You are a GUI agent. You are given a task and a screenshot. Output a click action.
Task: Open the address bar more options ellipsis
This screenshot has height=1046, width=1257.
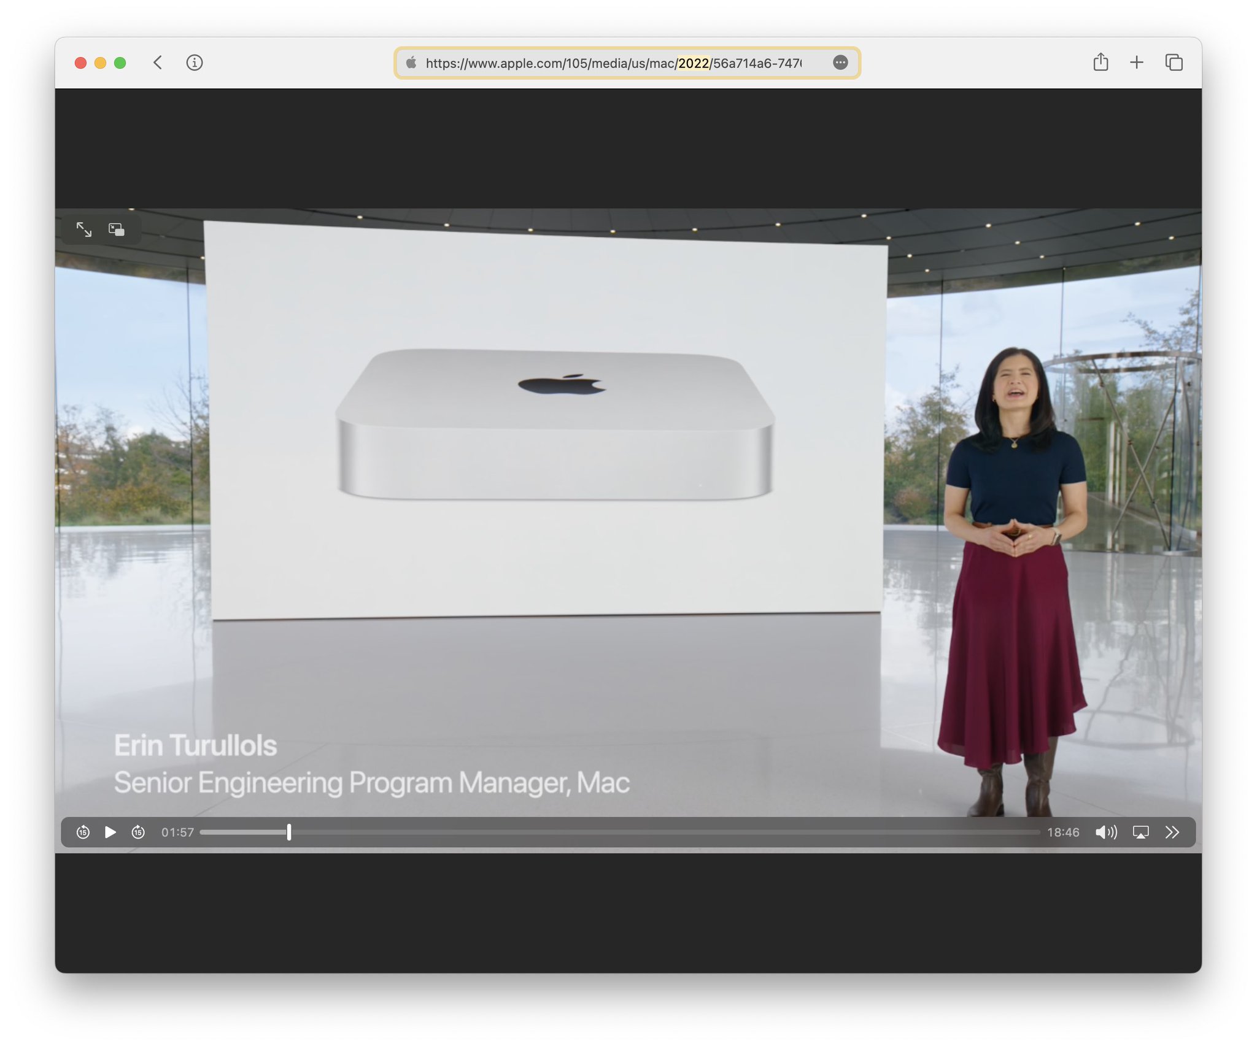coord(840,62)
